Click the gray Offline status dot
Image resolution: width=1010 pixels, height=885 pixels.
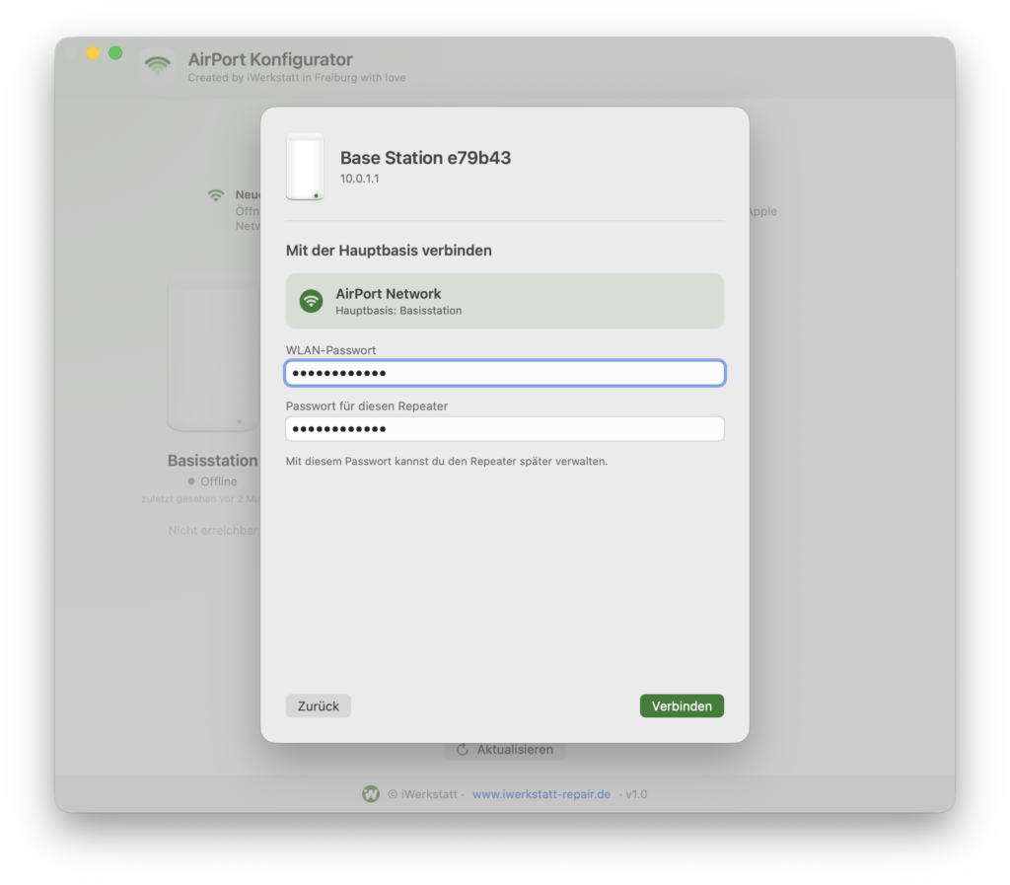(x=191, y=481)
